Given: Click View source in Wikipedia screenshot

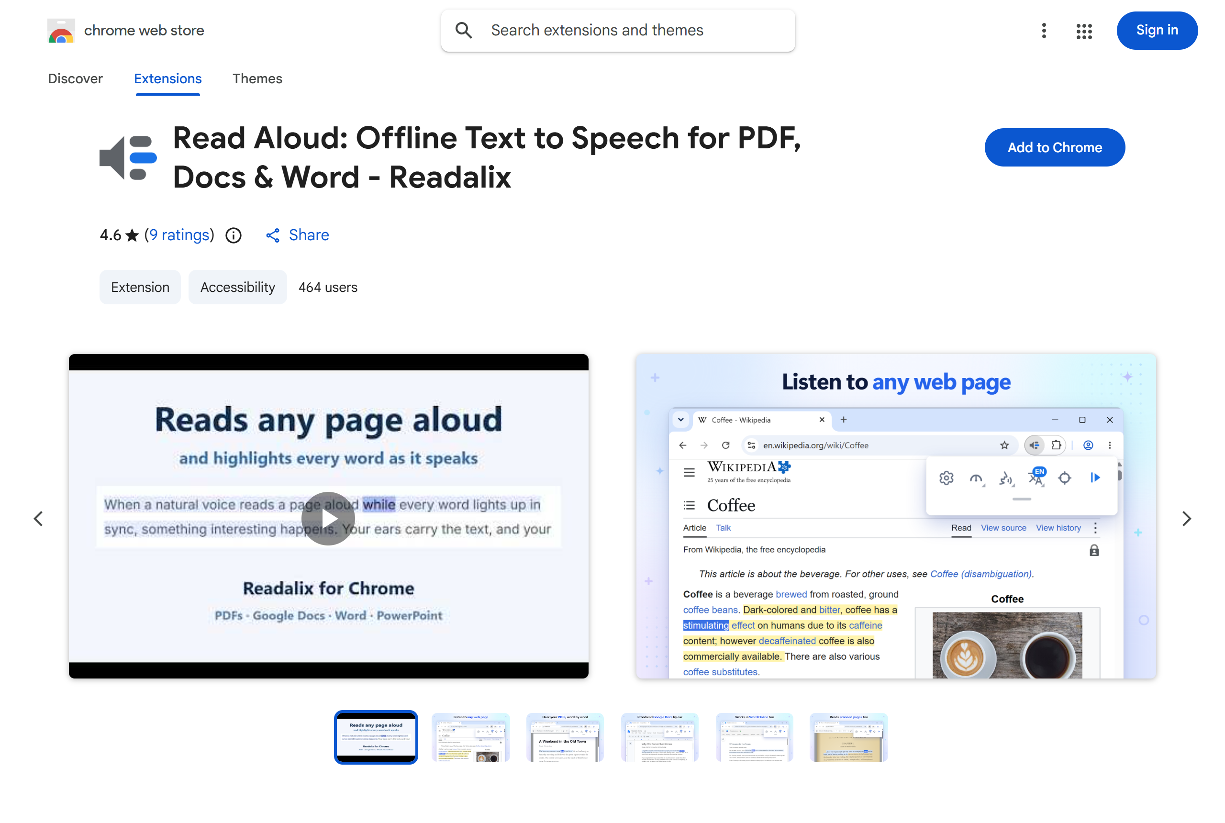Looking at the screenshot, I should 1003,527.
